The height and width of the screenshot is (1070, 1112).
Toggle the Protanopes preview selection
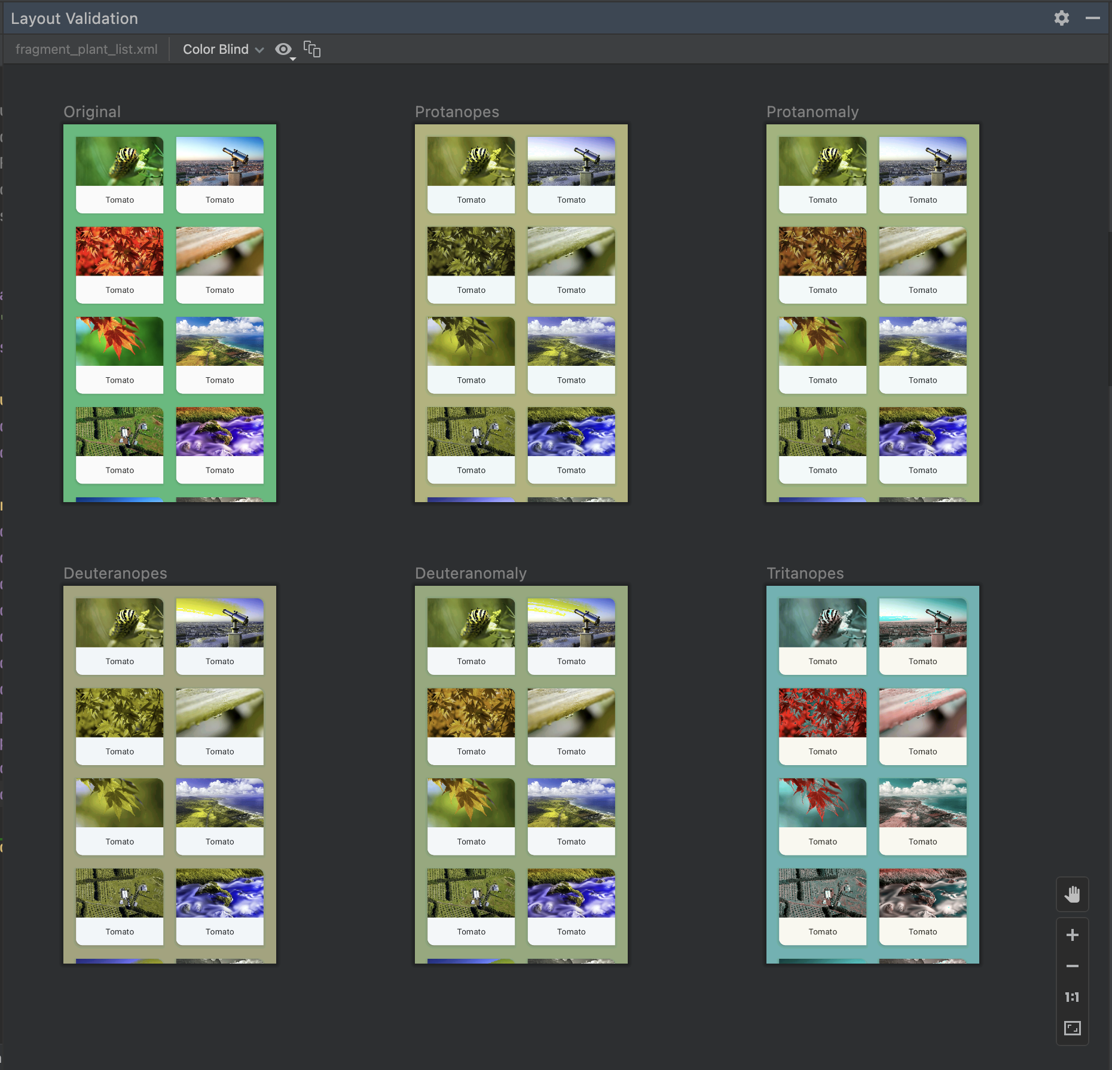click(457, 112)
